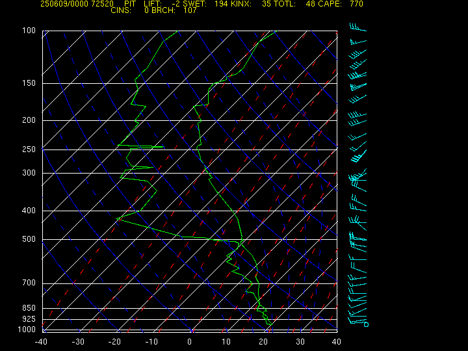Click the -10 temperature axis label
The width and height of the screenshot is (468, 351).
151,342
